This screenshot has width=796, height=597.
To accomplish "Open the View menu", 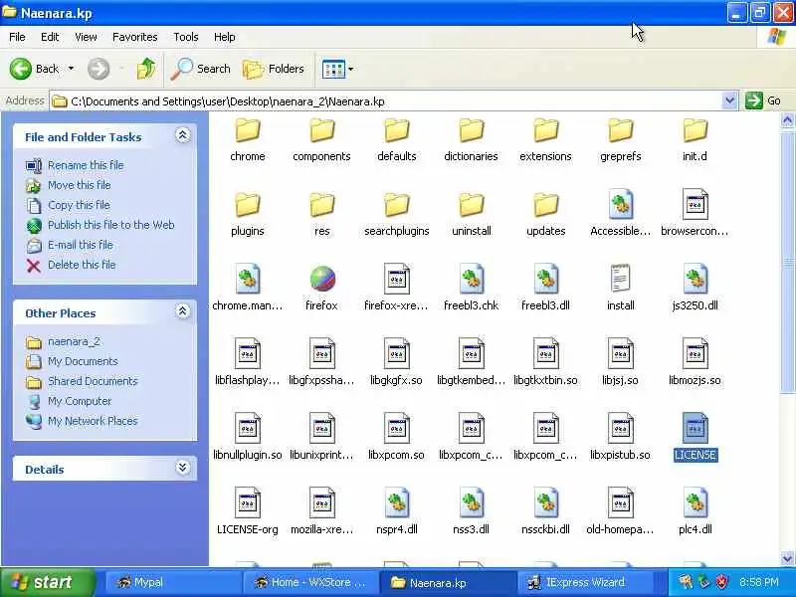I will pyautogui.click(x=86, y=37).
